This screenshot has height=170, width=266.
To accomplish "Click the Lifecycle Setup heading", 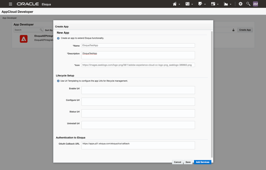I will pos(65,75).
